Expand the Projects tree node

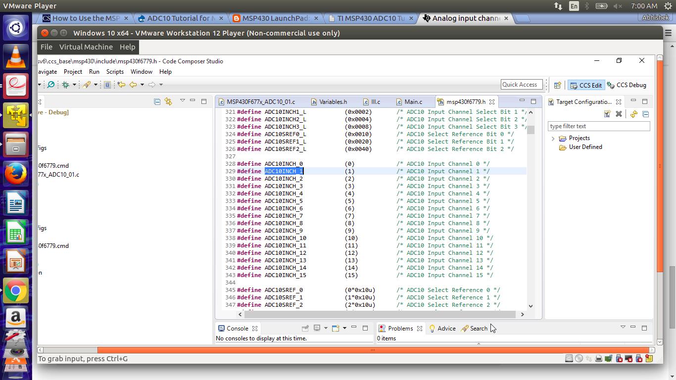click(553, 139)
